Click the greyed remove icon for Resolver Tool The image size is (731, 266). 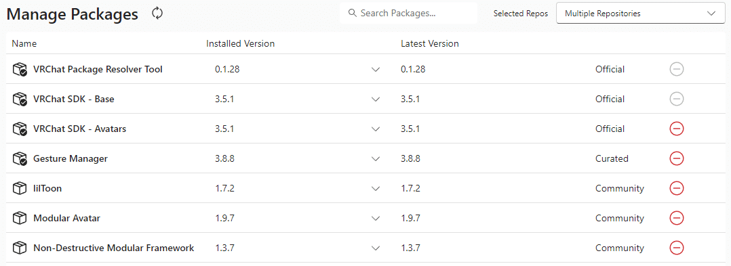pyautogui.click(x=677, y=69)
